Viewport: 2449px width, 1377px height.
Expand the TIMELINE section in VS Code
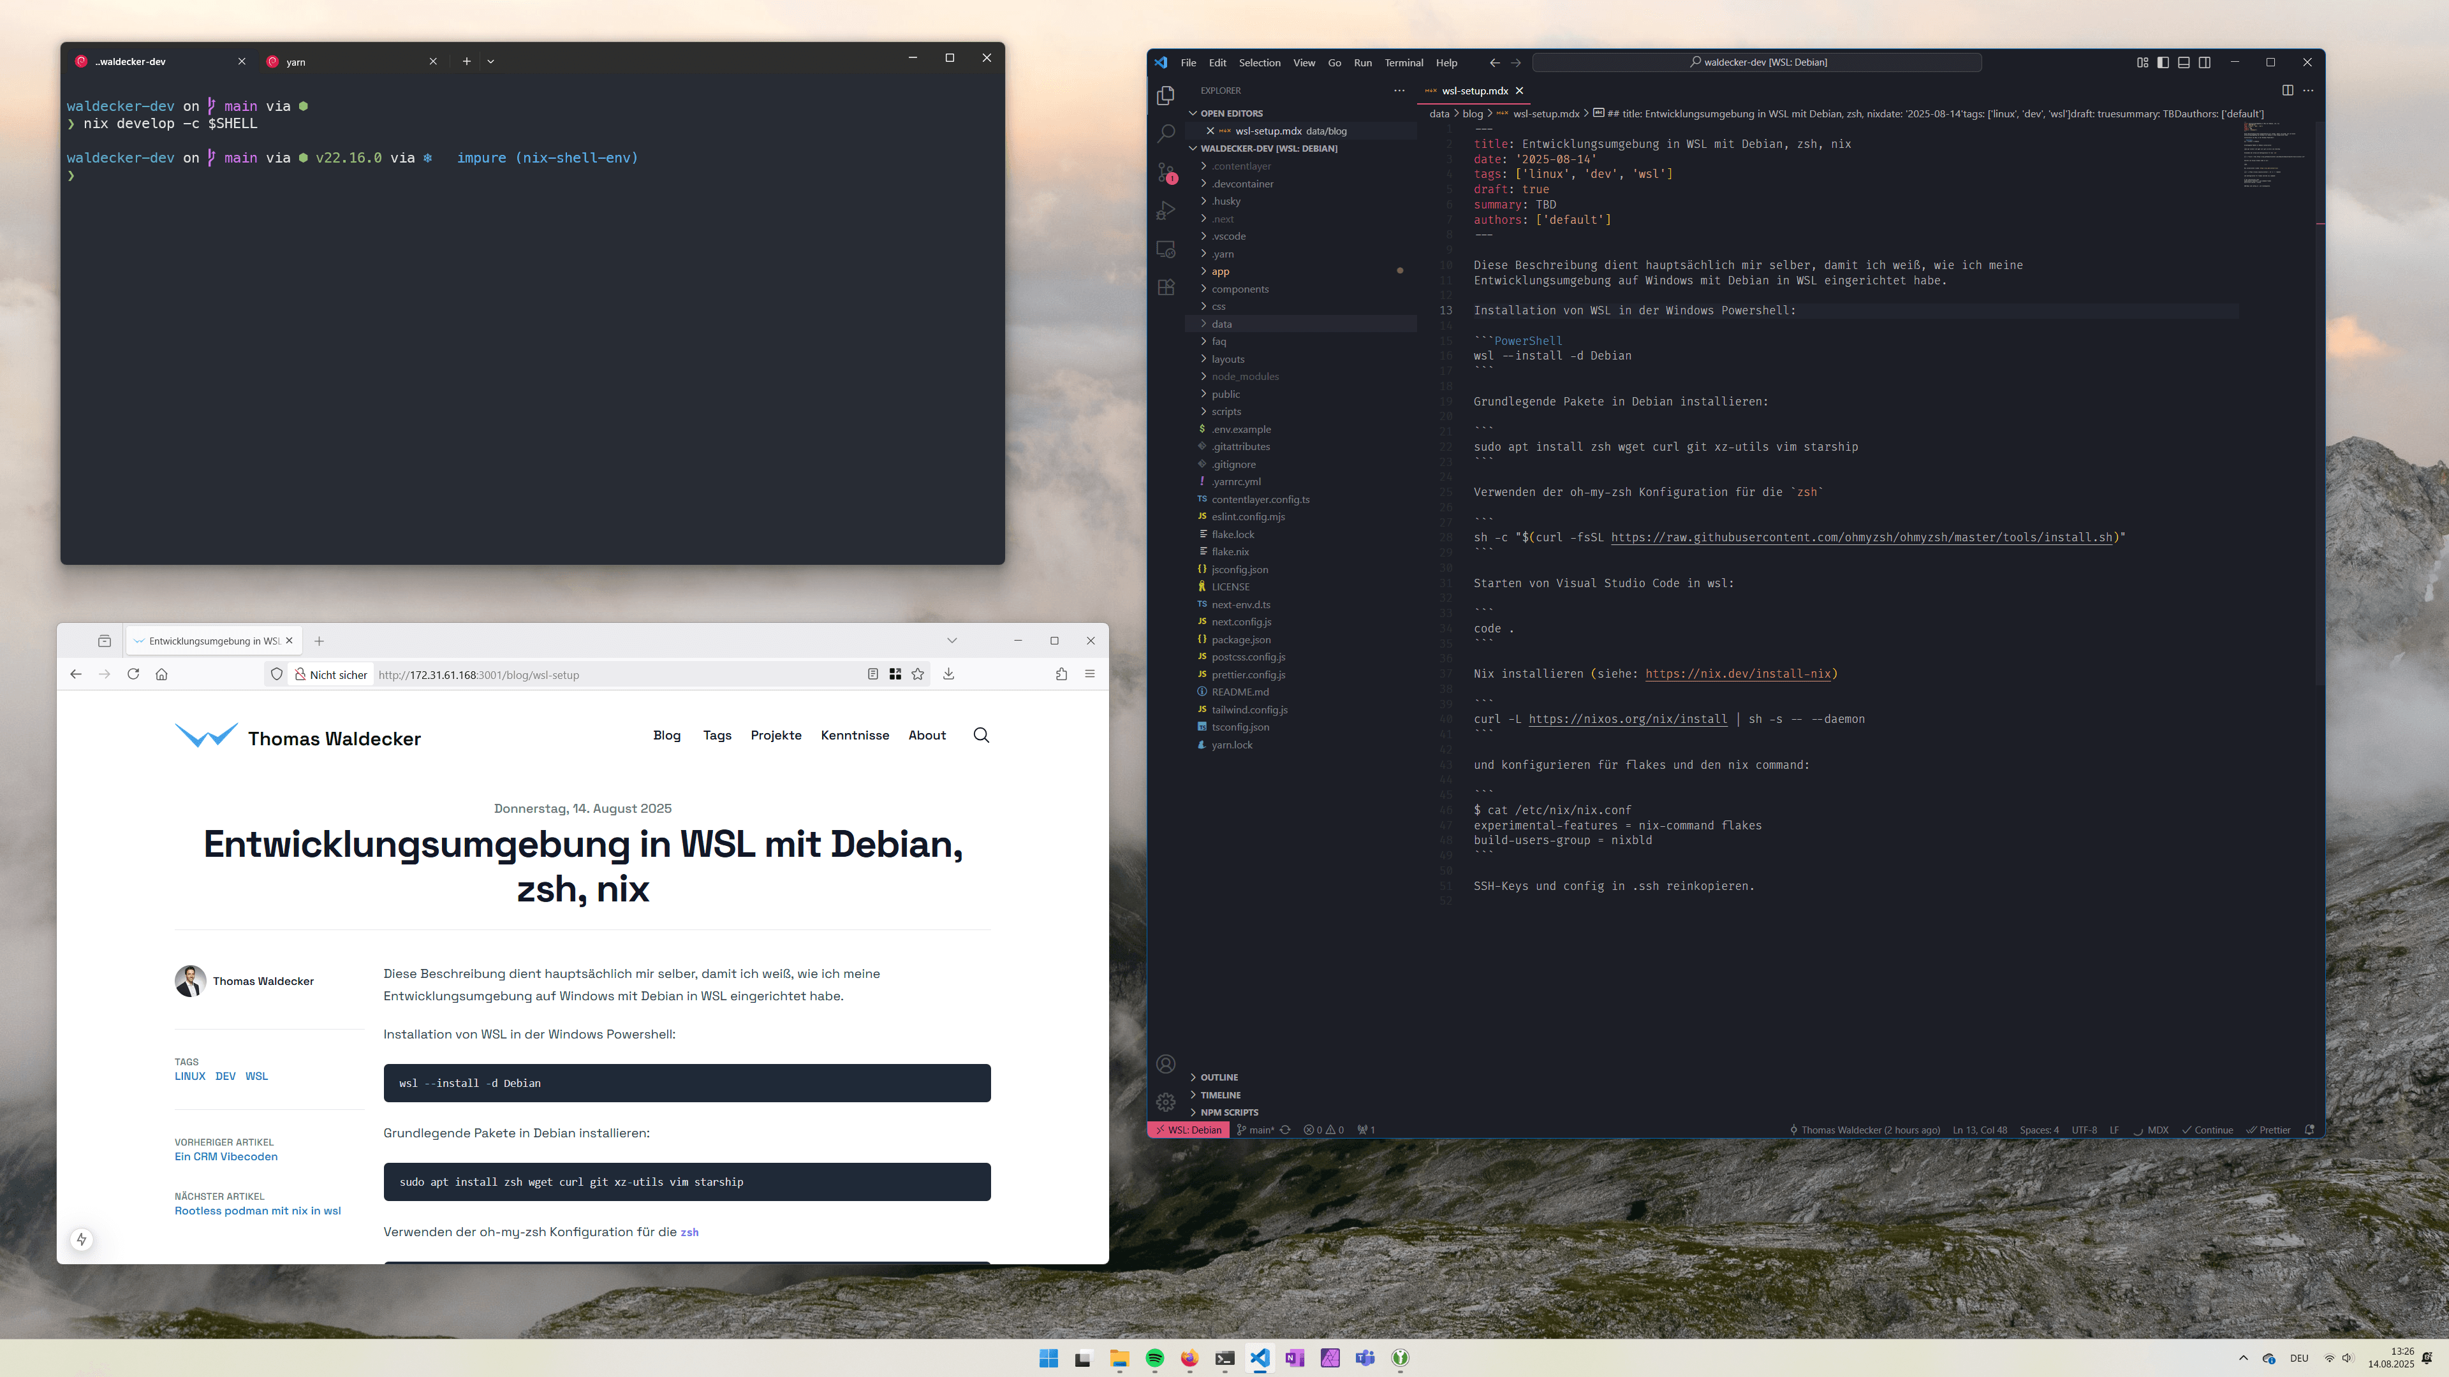pyautogui.click(x=1300, y=1095)
